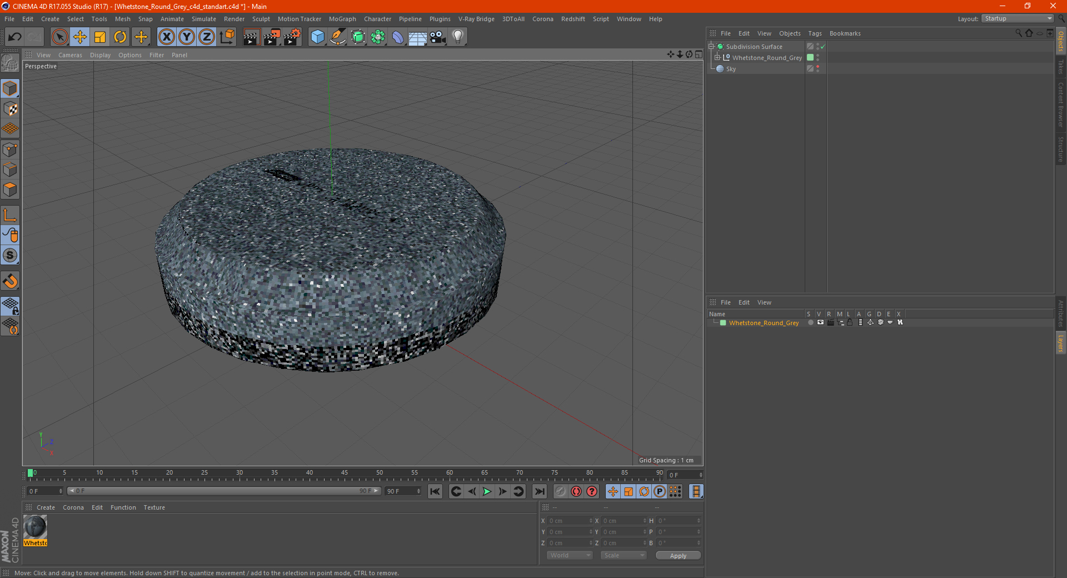Toggle layer View eye icon

(820, 322)
